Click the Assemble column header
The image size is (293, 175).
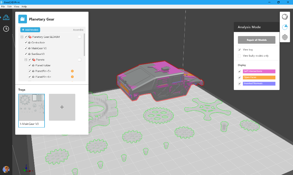coord(78,30)
